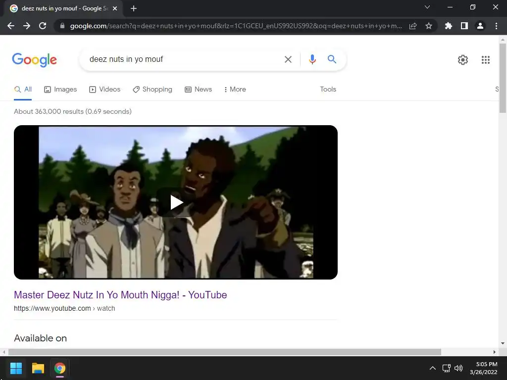Viewport: 507px width, 380px height.
Task: Click the page scroll down arrow
Action: pos(503,343)
